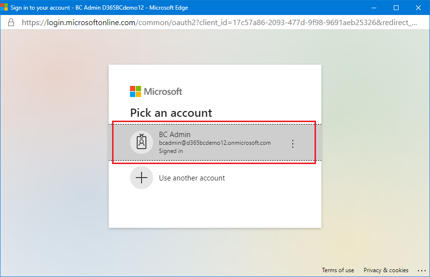
Task: Click the Sign in to your account title text
Action: coord(40,8)
